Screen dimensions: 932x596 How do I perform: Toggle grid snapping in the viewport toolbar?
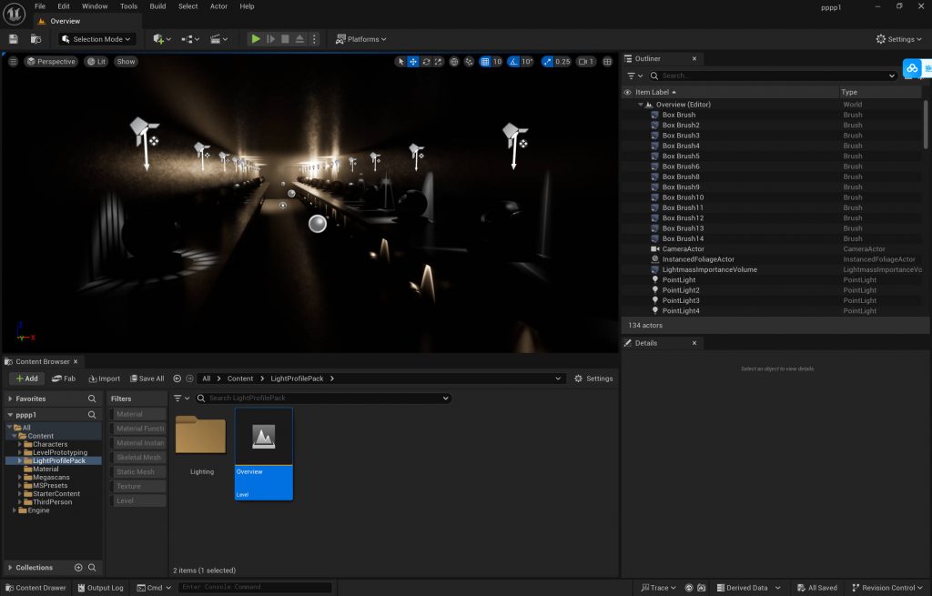(x=485, y=62)
